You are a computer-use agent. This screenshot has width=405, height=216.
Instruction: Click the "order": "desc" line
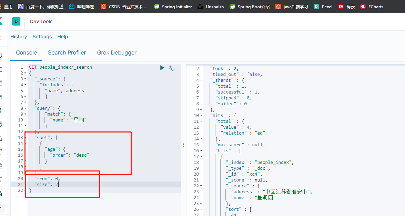pos(70,155)
